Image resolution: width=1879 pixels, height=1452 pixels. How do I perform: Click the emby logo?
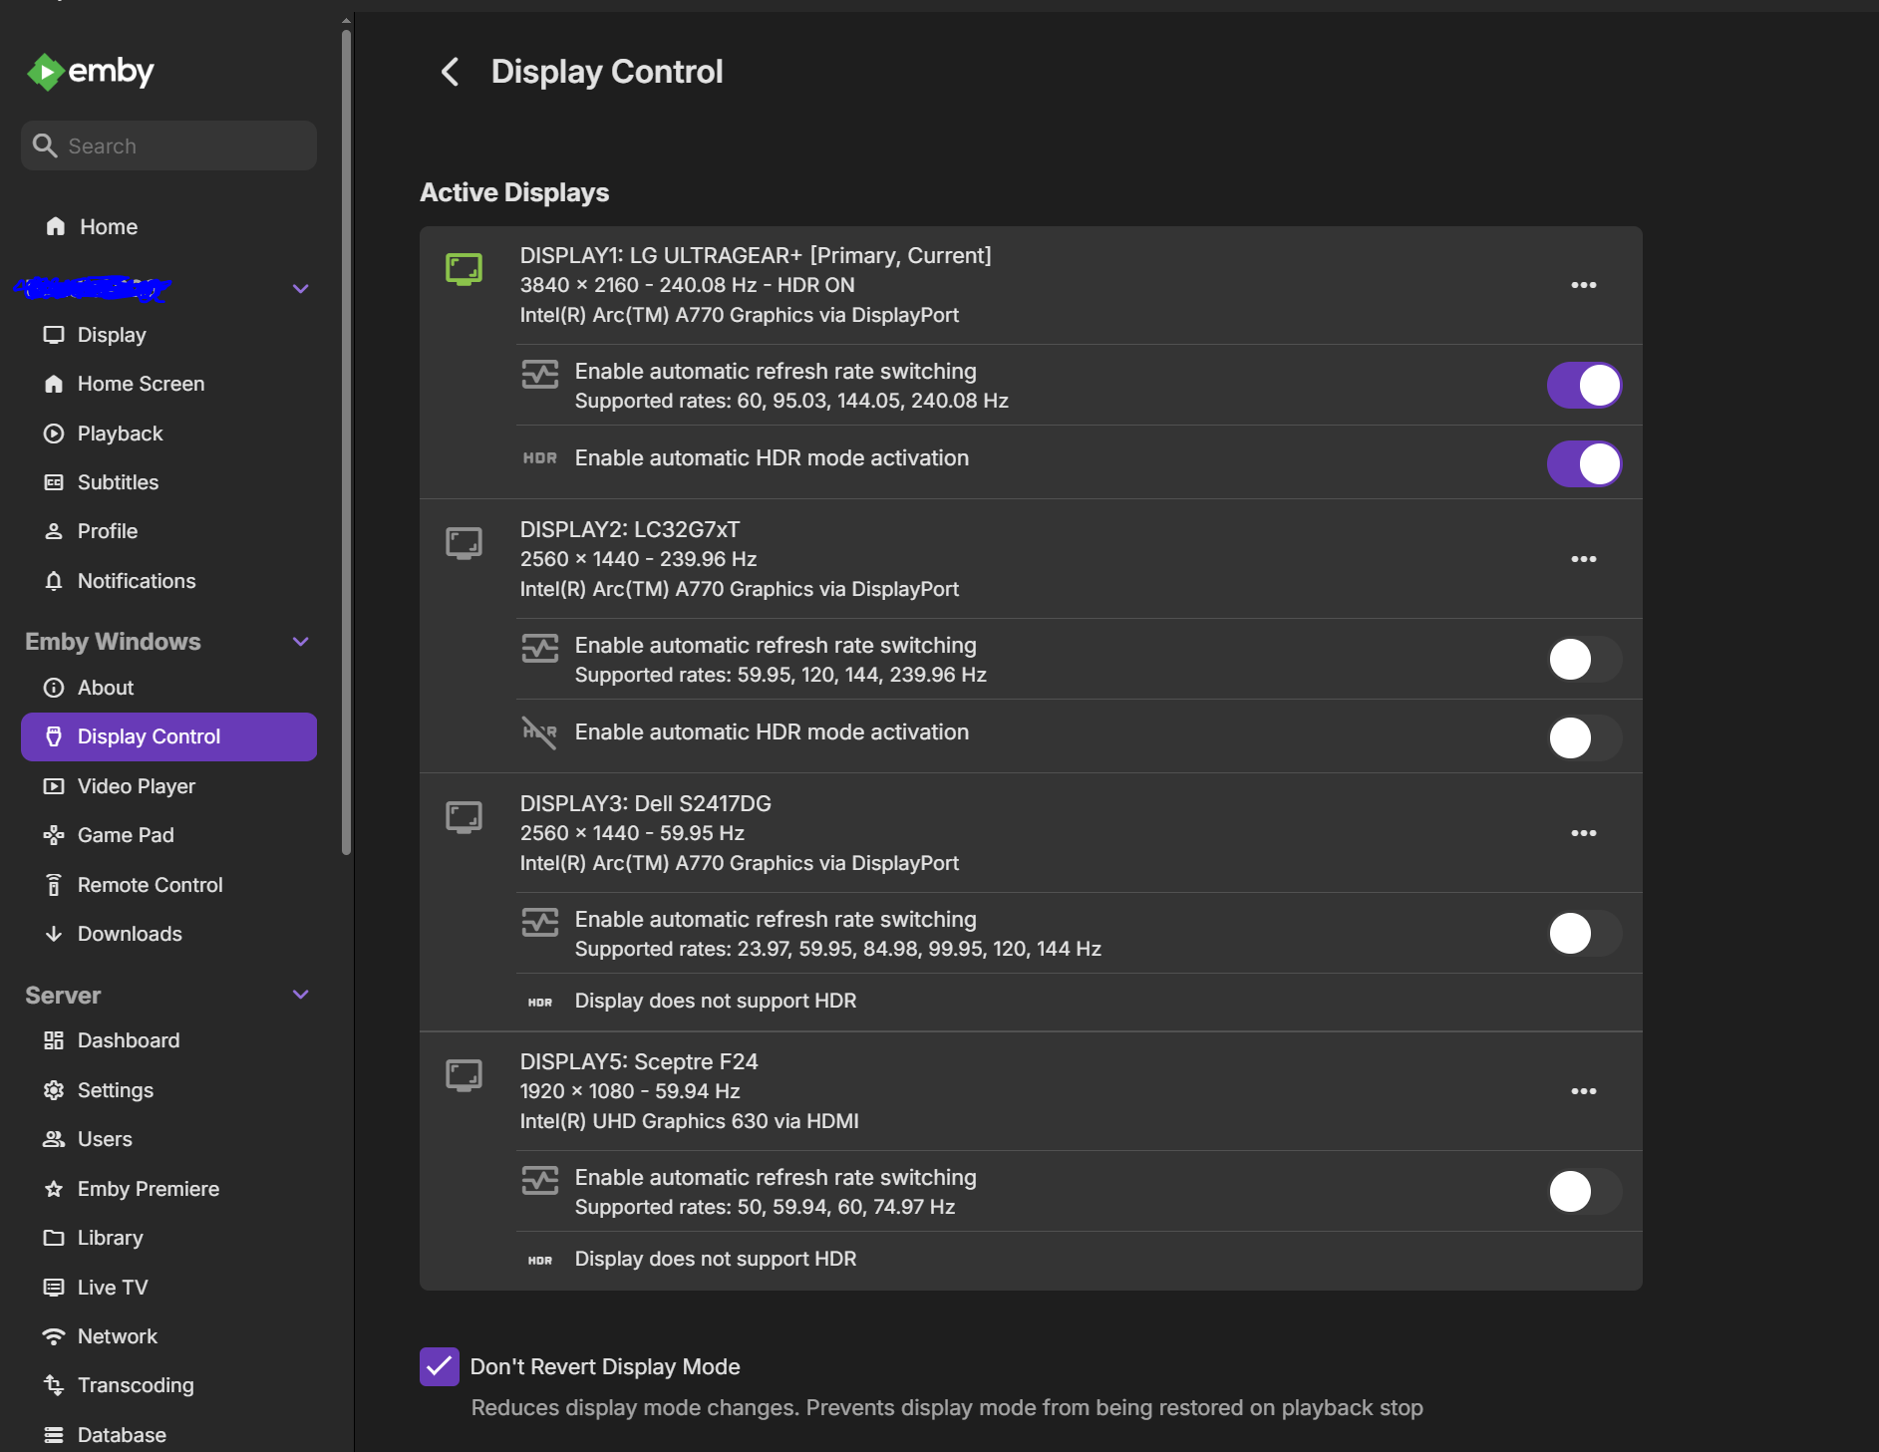coord(91,72)
